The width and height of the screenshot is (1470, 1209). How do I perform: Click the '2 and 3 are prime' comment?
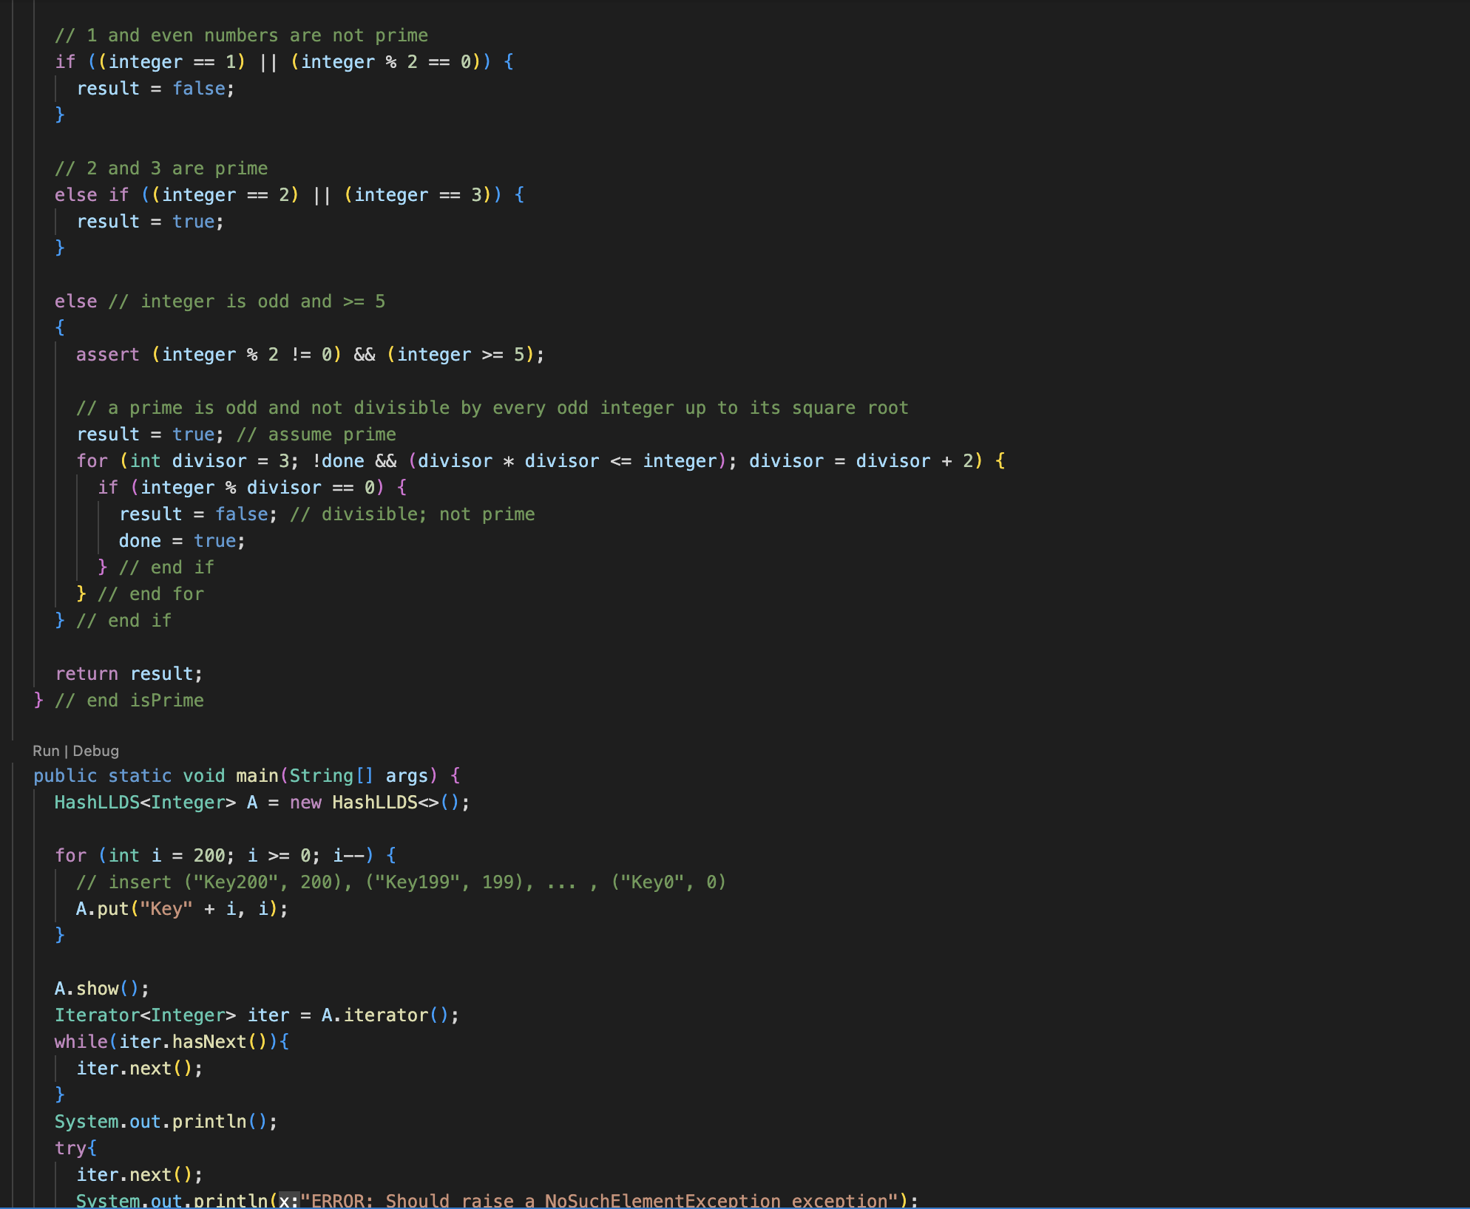coord(161,168)
